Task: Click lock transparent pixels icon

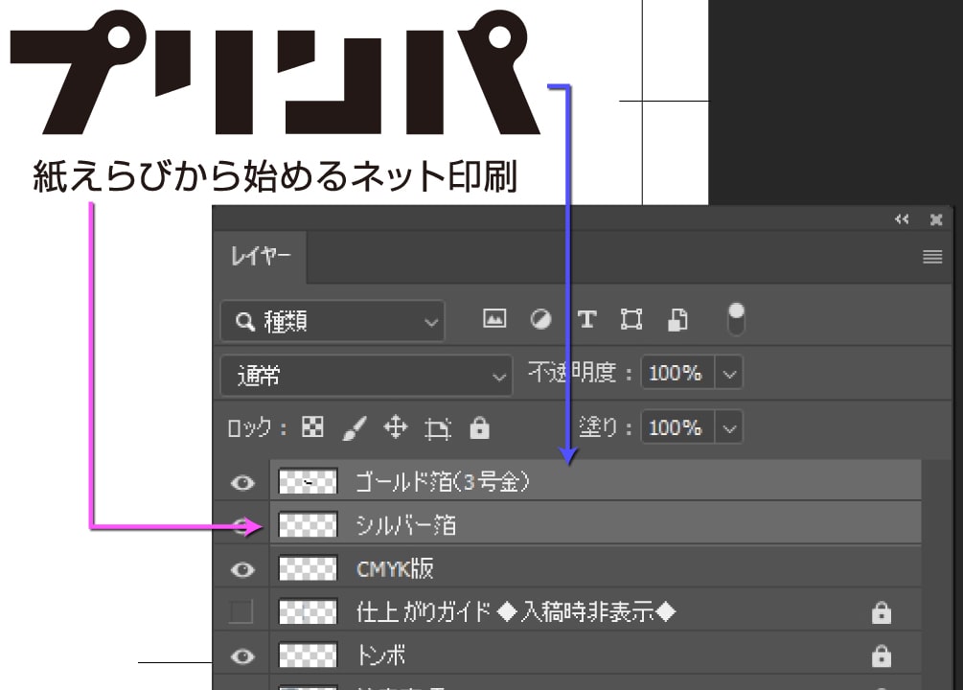Action: [x=312, y=427]
